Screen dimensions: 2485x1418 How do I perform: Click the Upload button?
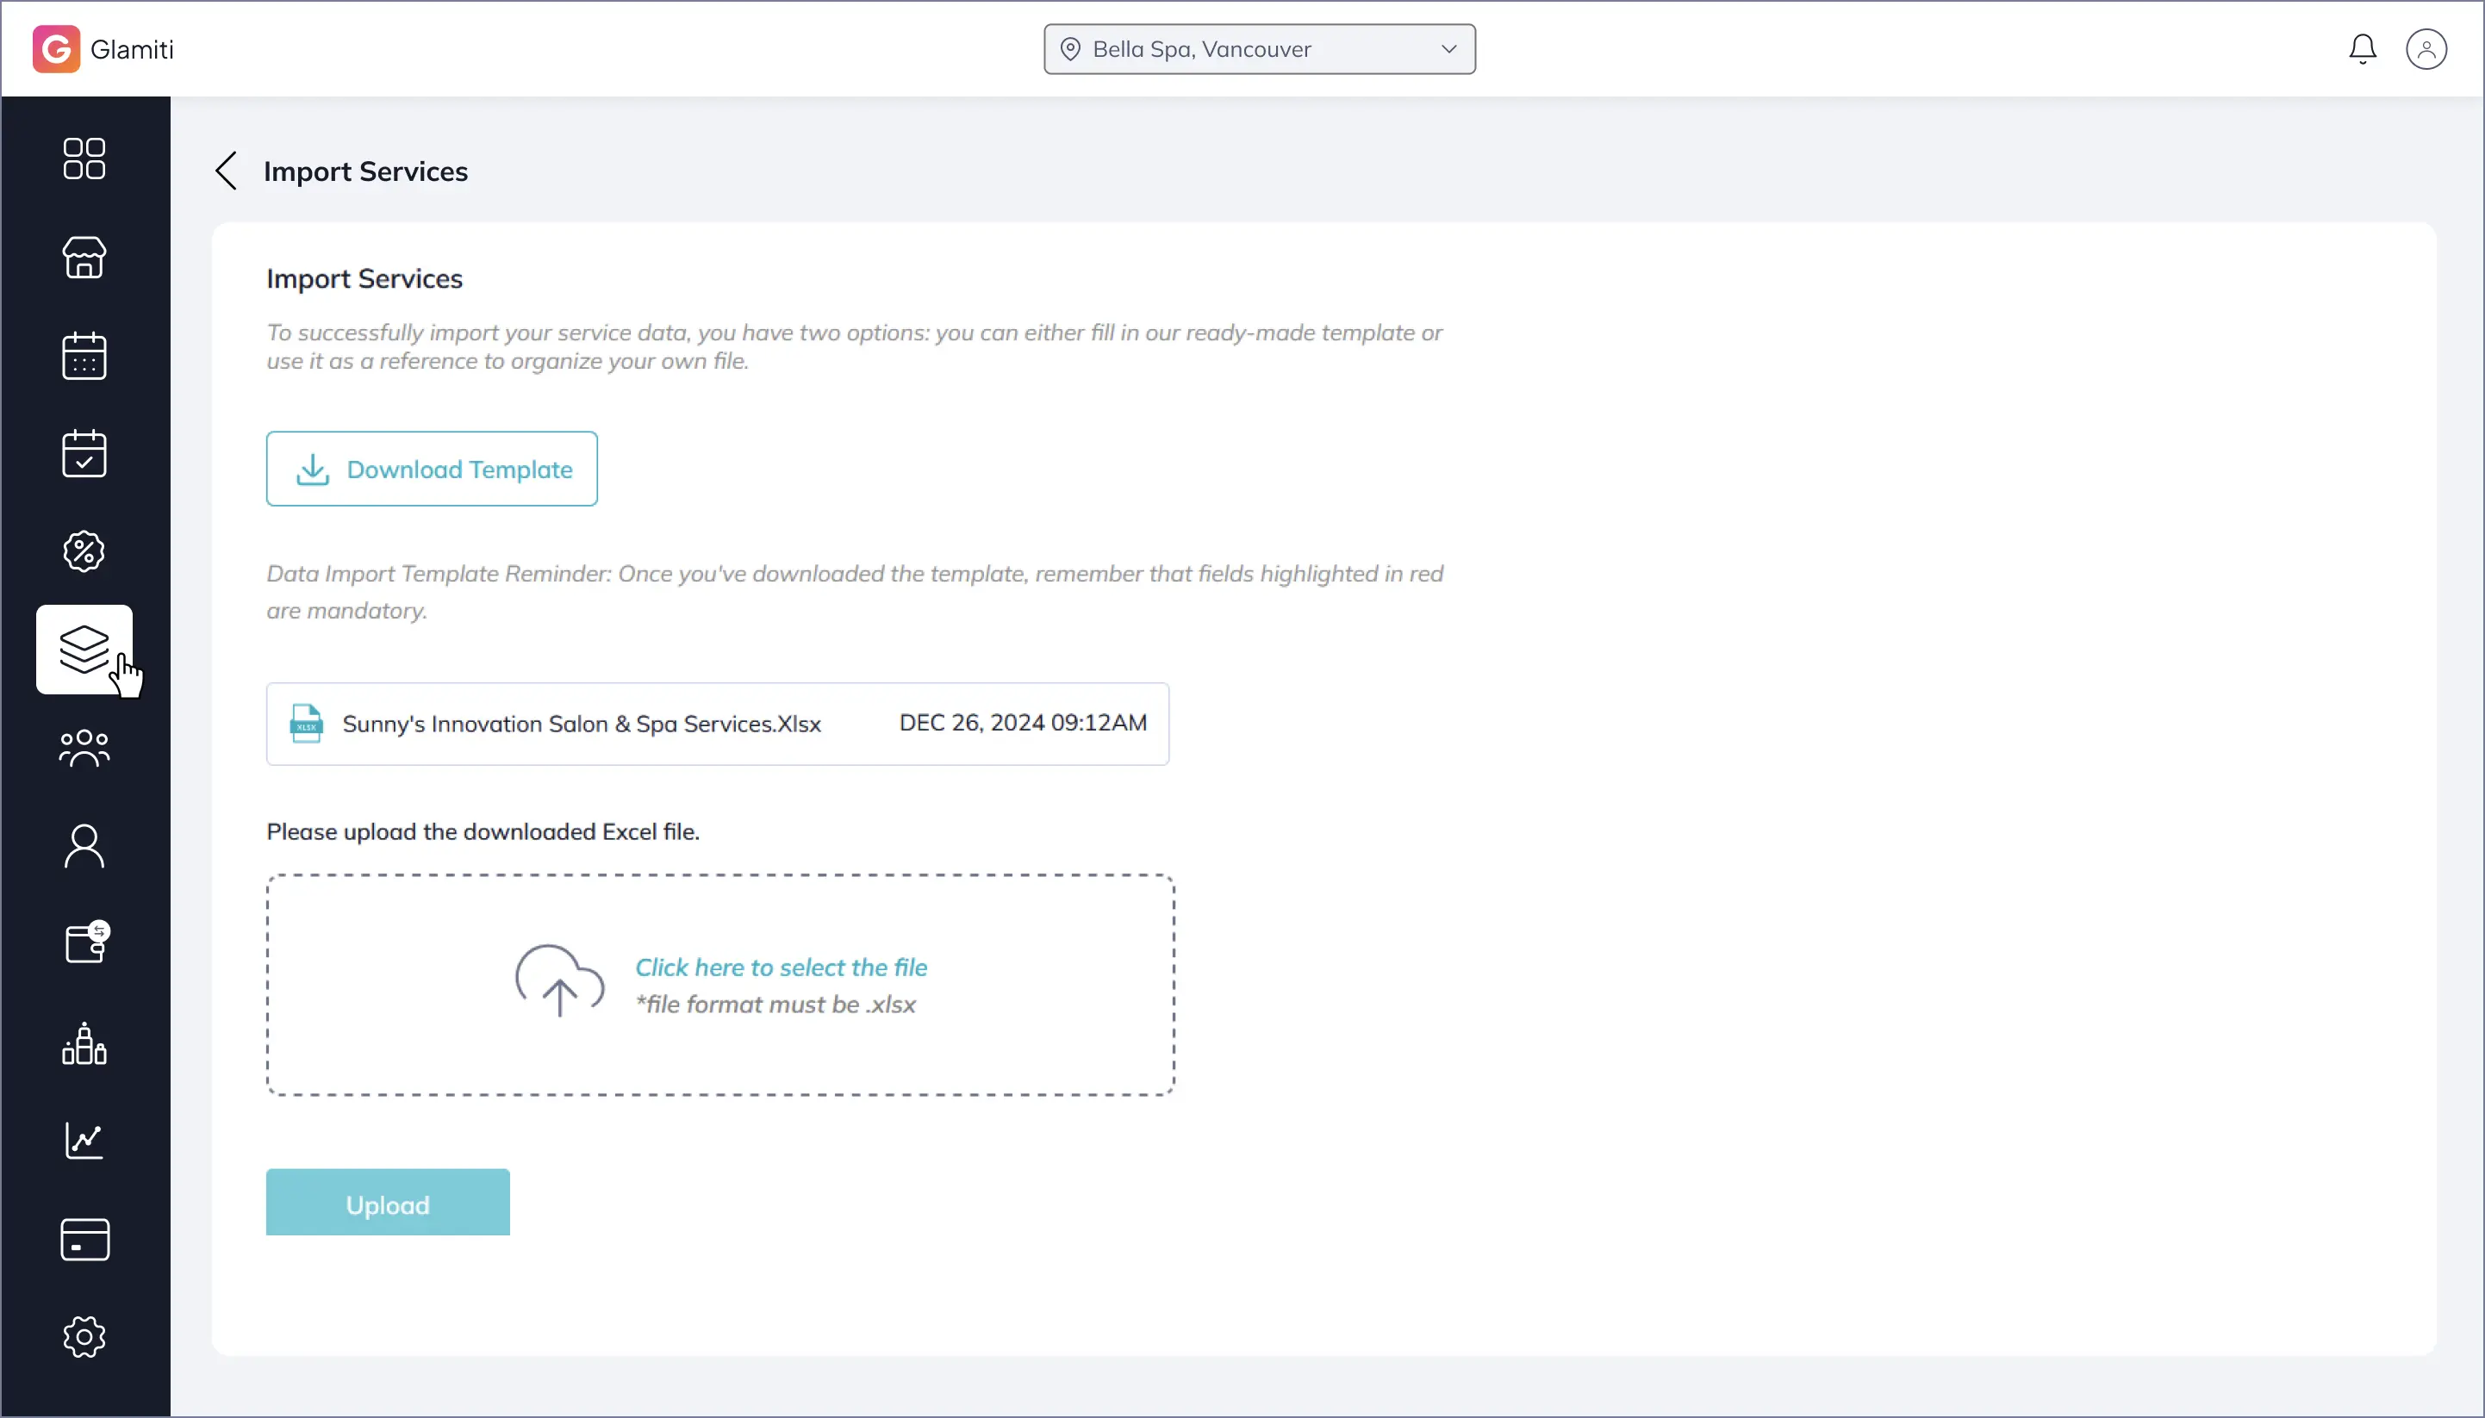[388, 1203]
